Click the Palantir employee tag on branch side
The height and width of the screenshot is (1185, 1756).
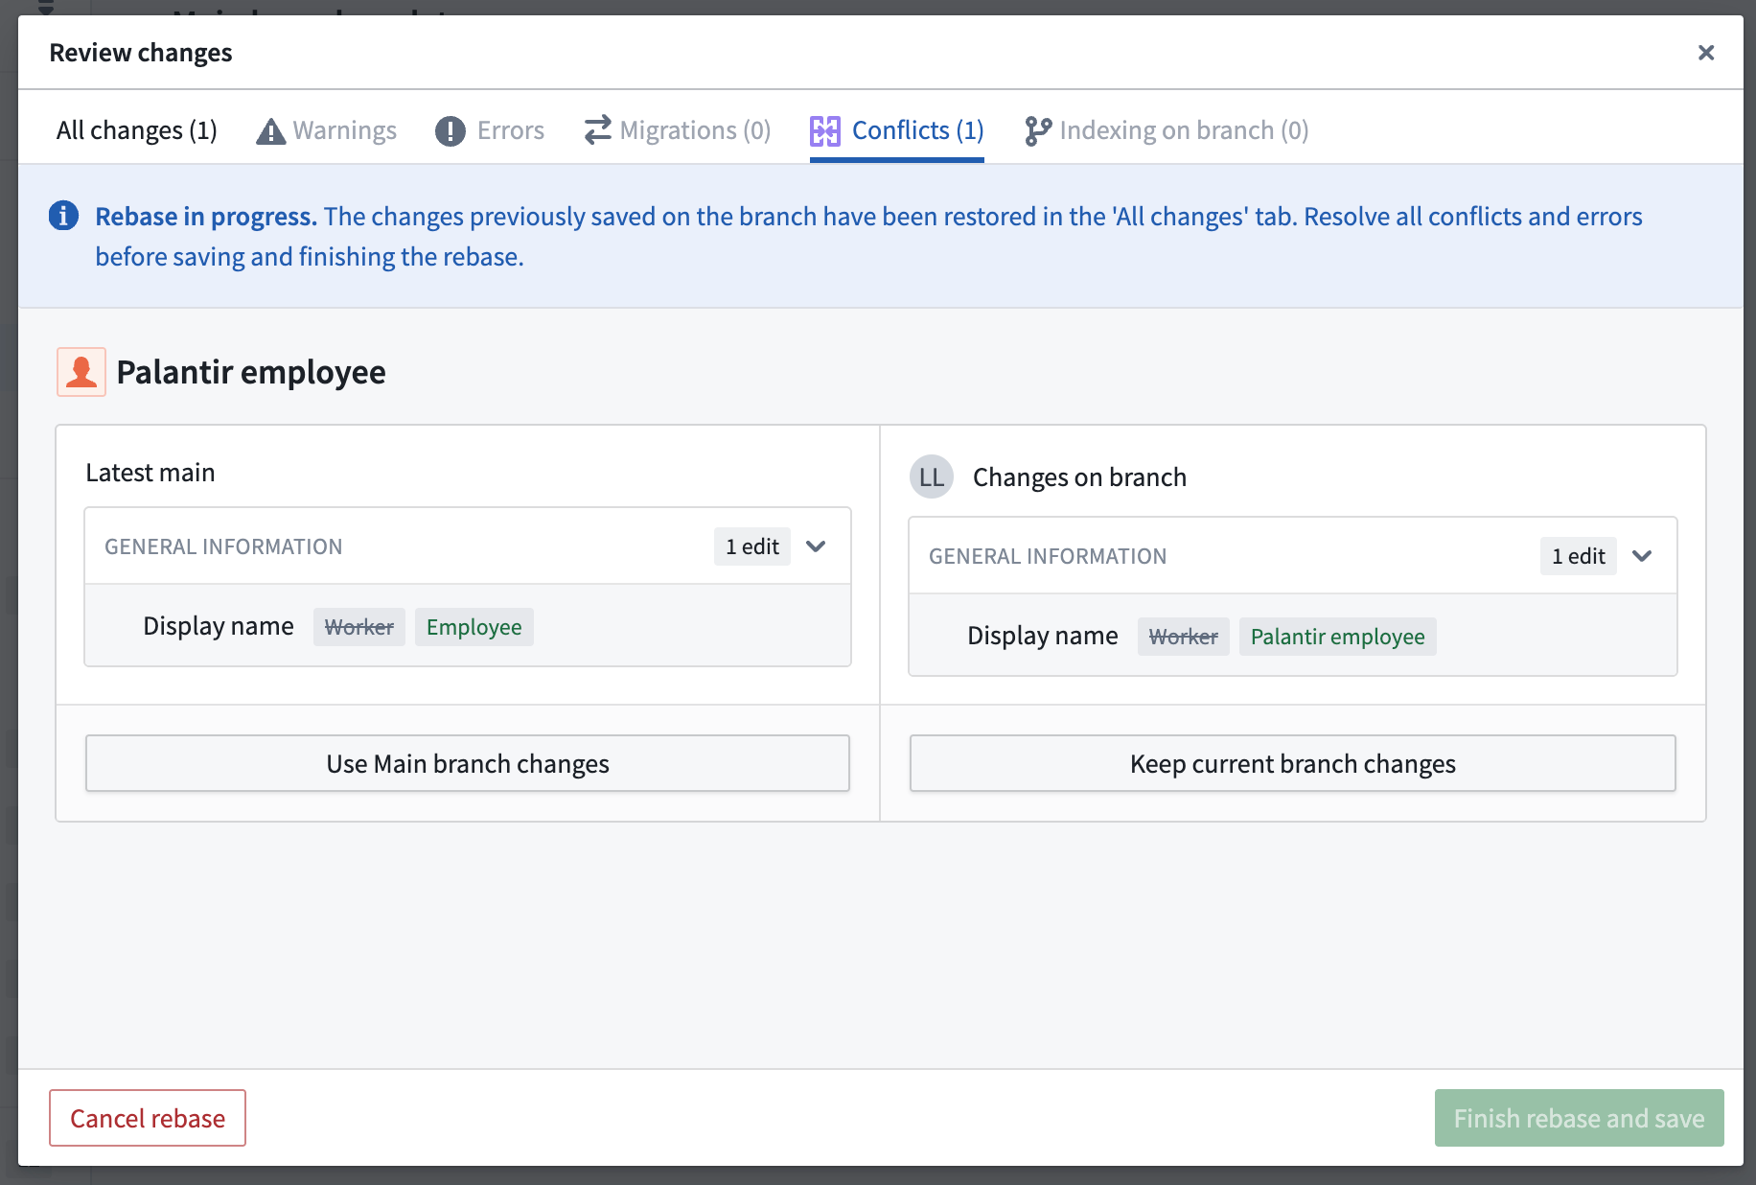1336,636
